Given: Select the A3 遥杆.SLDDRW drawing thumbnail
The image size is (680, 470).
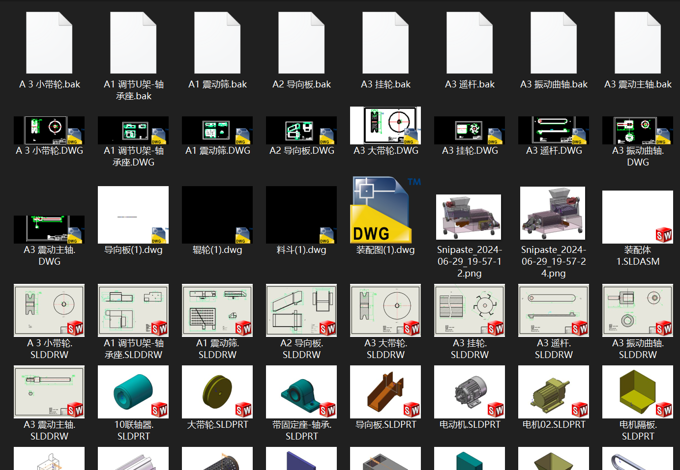Looking at the screenshot, I should tap(554, 310).
